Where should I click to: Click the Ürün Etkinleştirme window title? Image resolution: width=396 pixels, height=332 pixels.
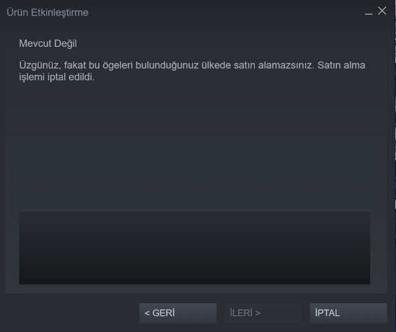(x=47, y=12)
